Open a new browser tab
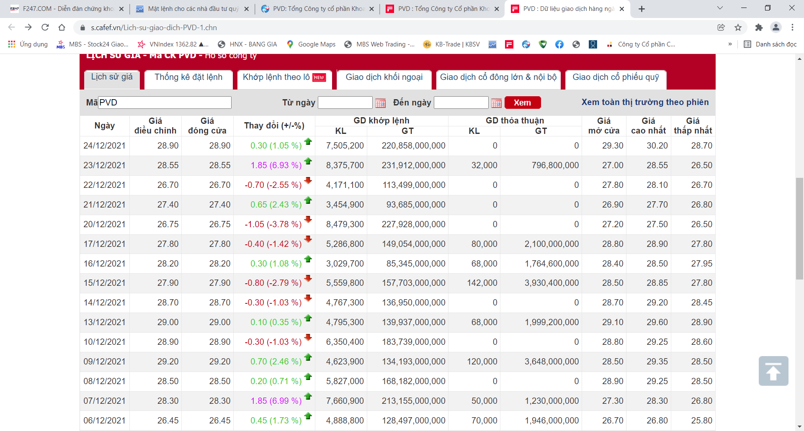The width and height of the screenshot is (804, 431). coord(642,9)
